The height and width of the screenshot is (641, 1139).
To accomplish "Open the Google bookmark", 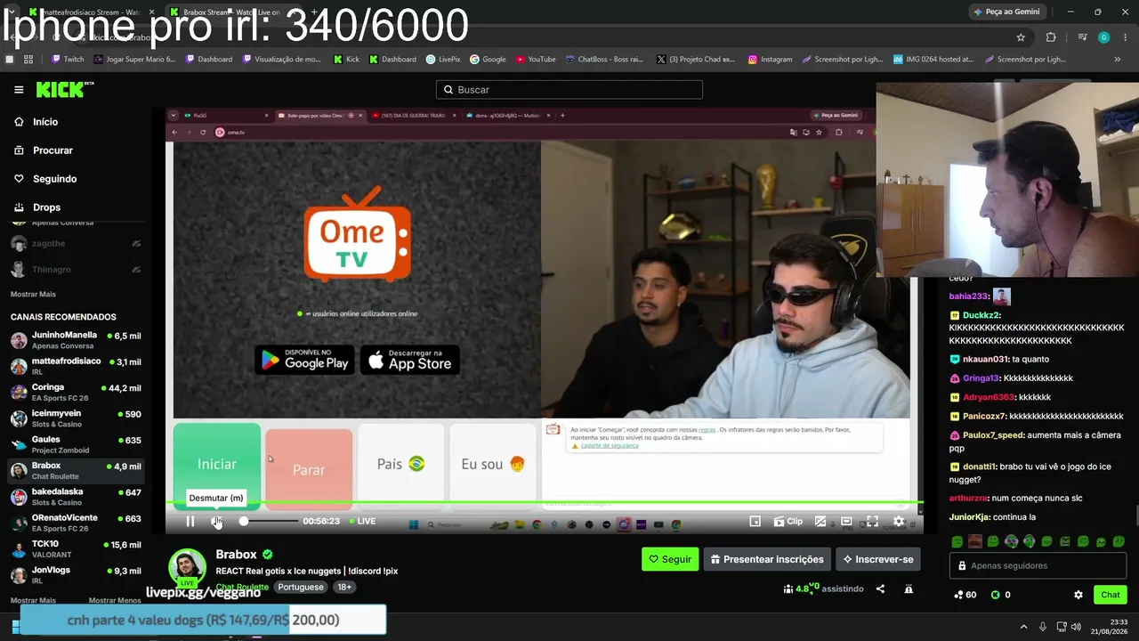I will [x=488, y=60].
